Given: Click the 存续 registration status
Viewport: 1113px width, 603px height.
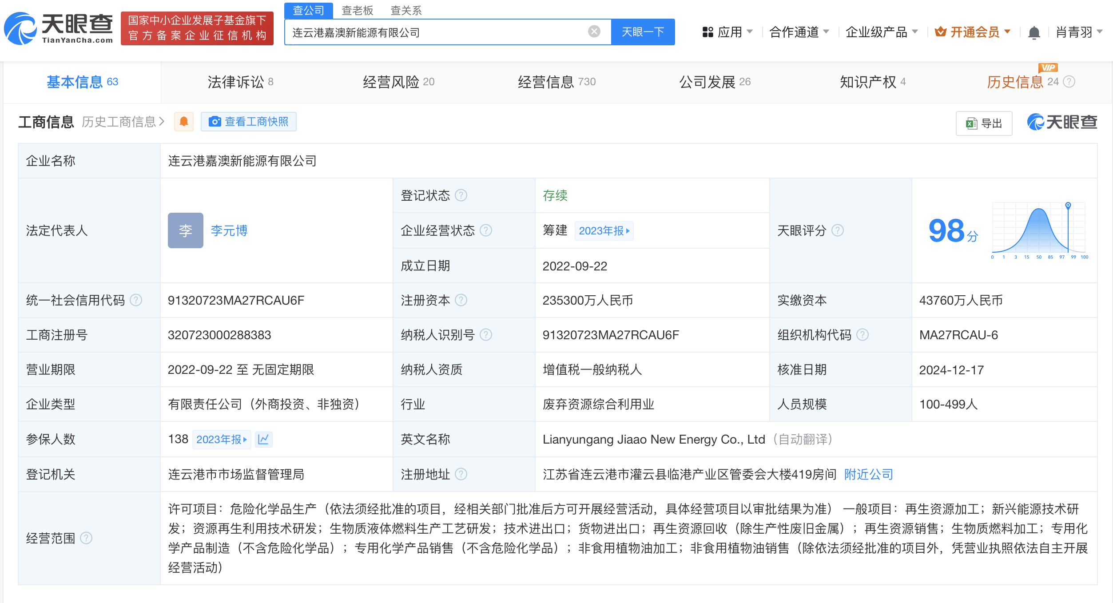Looking at the screenshot, I should 555,195.
